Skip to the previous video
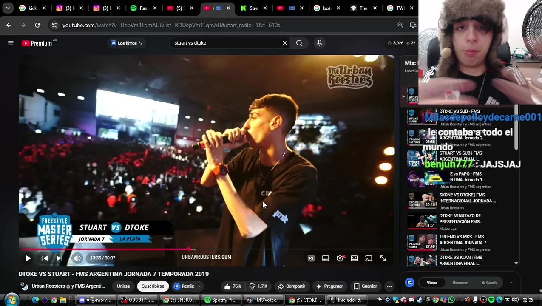The height and width of the screenshot is (306, 542). 45,258
